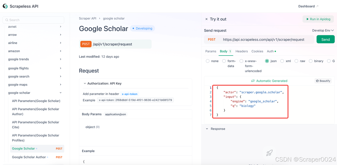Click the Beautify button
This screenshot has width=337, height=165.
coord(323,81)
